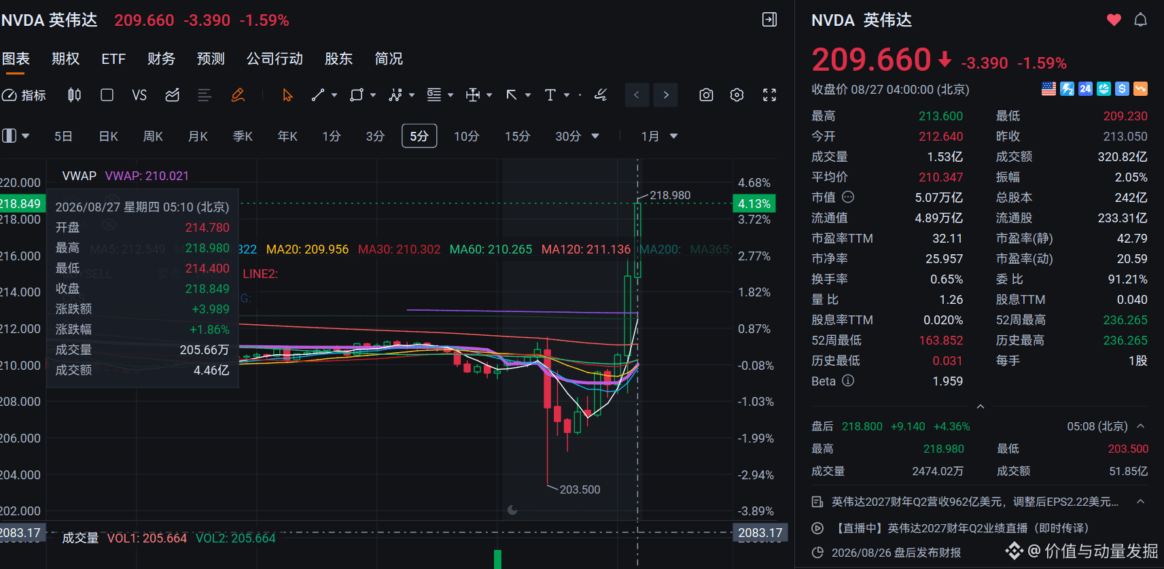Select the candlestick chart style icon

tap(74, 95)
